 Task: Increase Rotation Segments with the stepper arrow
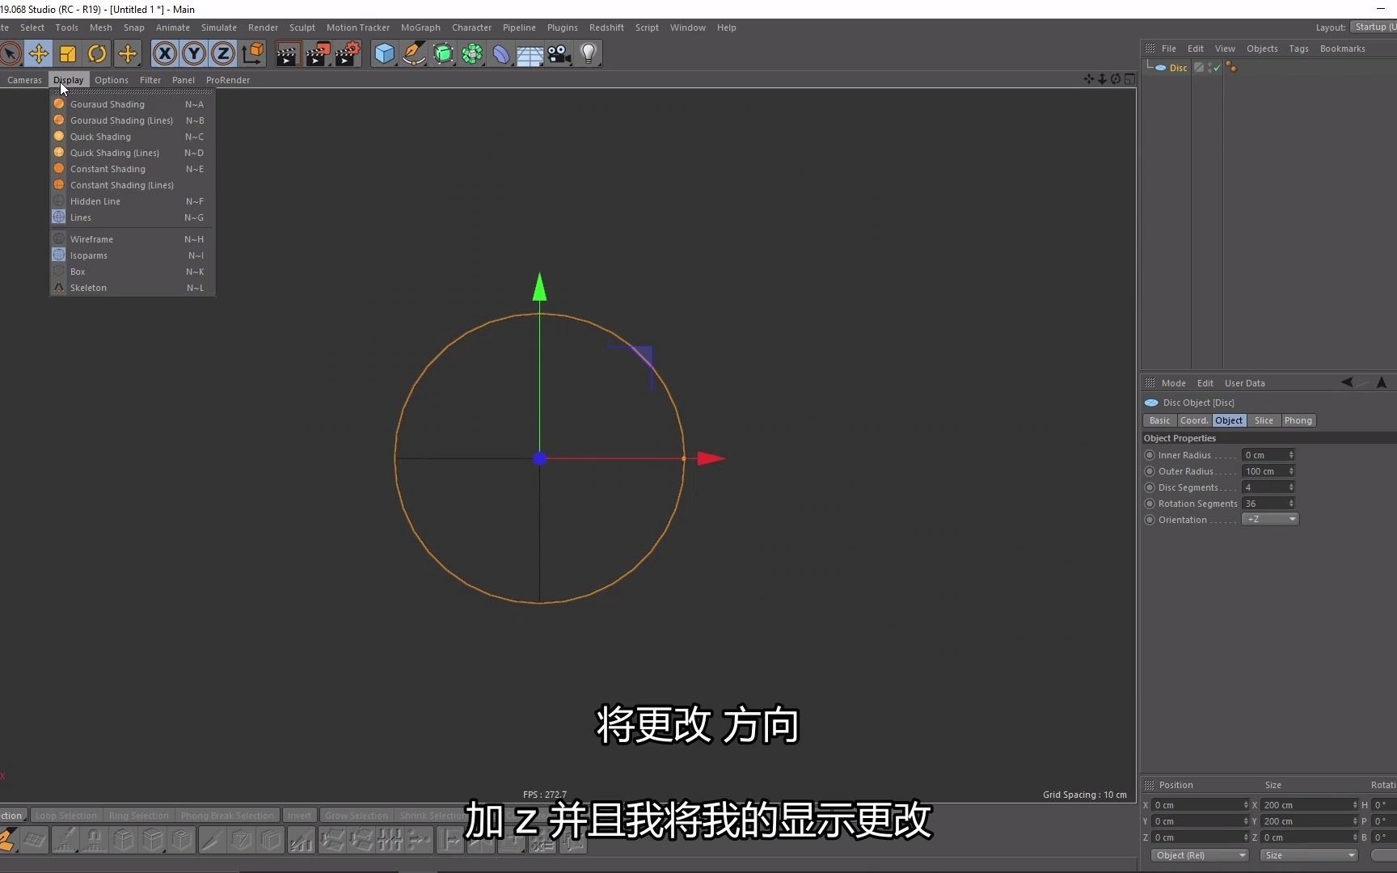click(1292, 500)
